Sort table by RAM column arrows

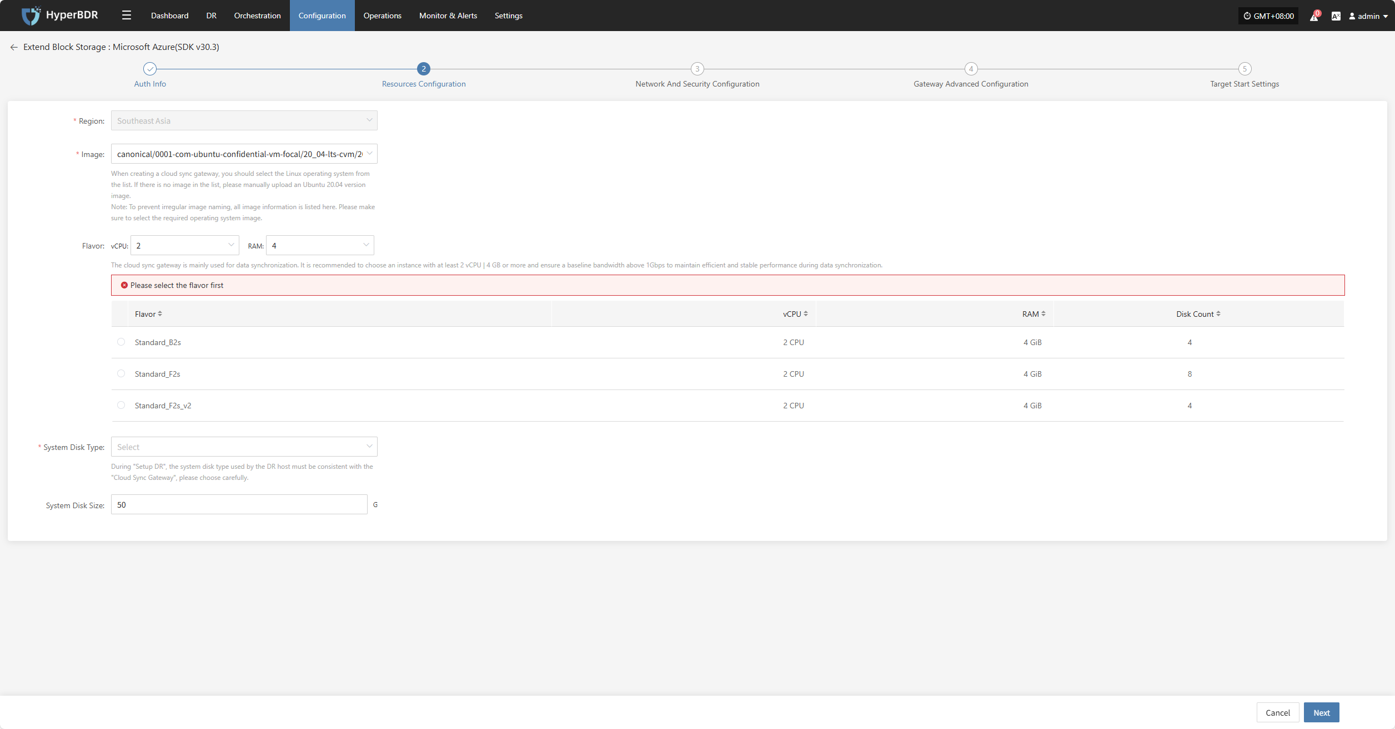[1043, 314]
